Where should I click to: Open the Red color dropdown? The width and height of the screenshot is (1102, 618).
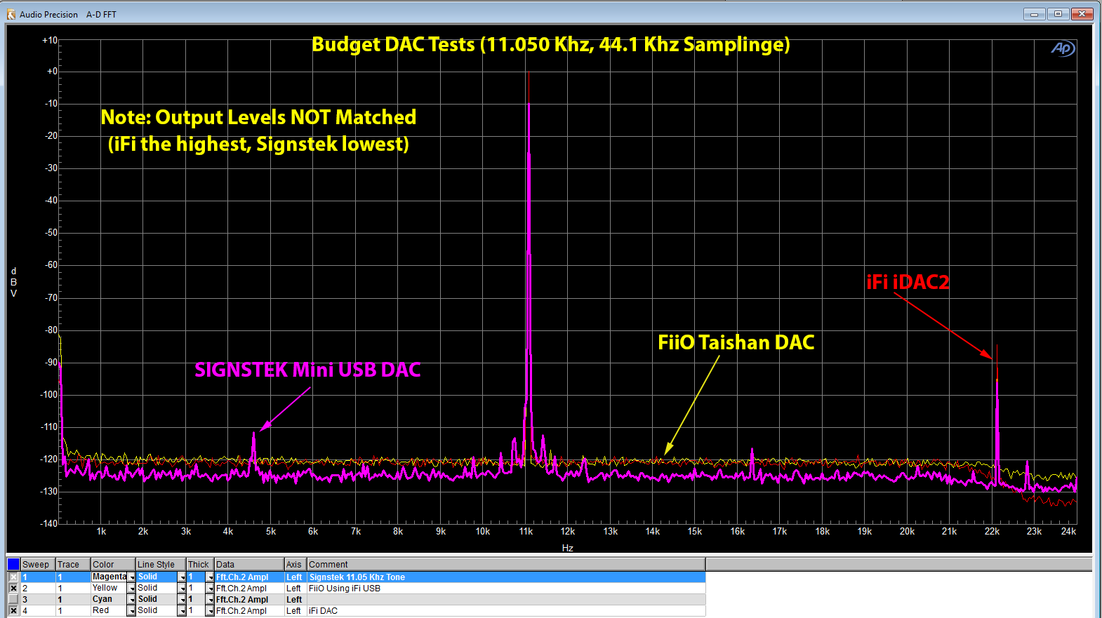click(131, 611)
